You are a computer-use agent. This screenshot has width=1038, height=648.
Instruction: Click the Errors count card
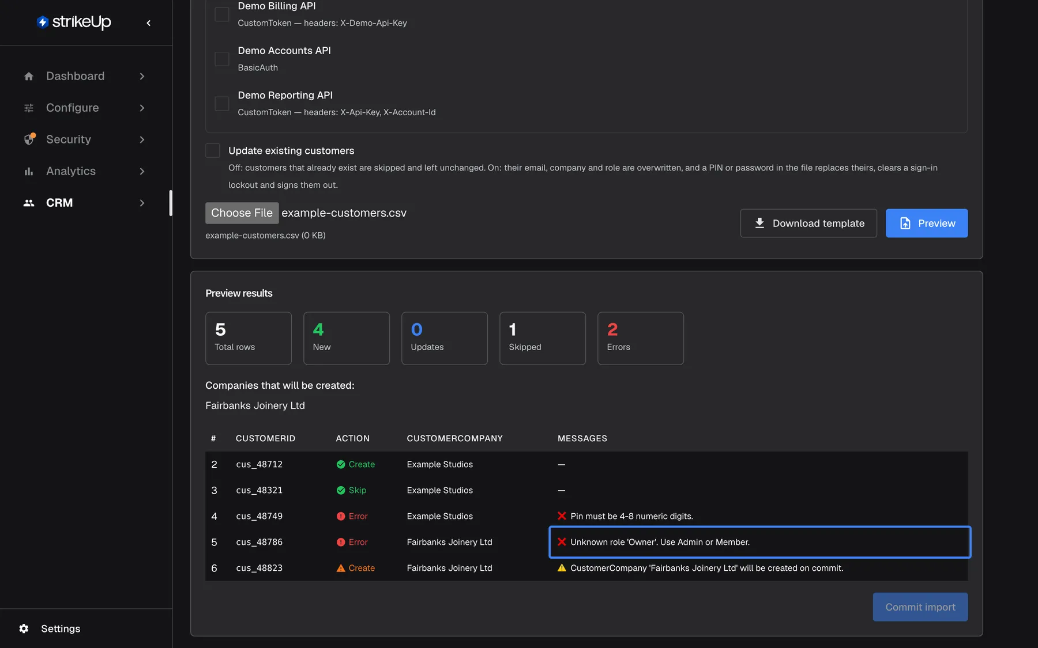641,339
